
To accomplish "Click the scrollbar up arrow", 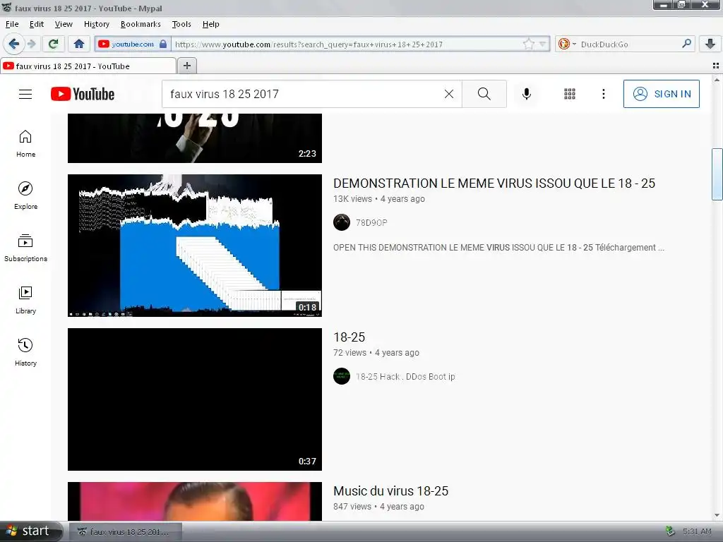I will point(717,80).
